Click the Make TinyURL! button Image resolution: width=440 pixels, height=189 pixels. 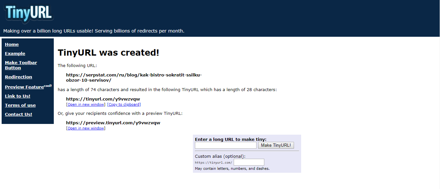click(x=276, y=145)
